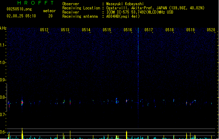The image size is (219, 139).
Task: Select the filename 08250510.png
Action: tap(19, 9)
